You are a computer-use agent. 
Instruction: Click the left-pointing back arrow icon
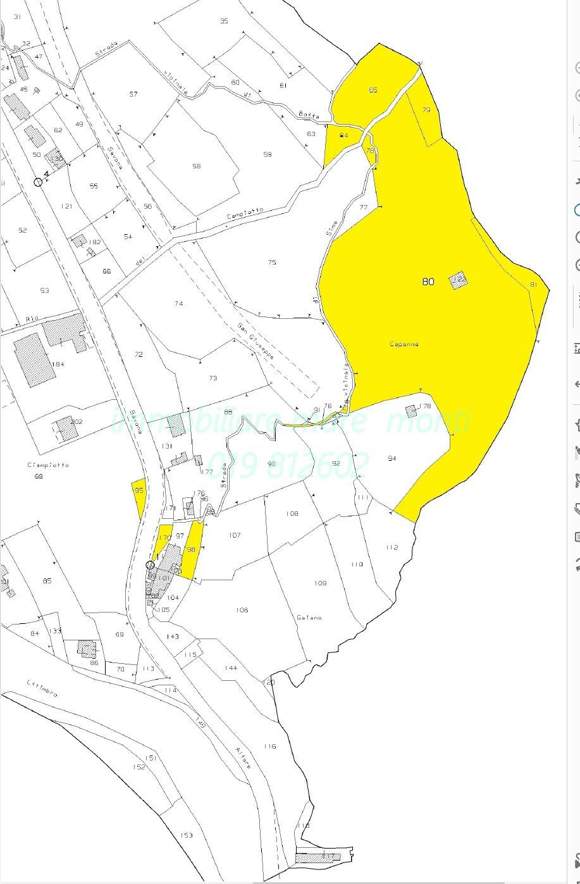577,384
